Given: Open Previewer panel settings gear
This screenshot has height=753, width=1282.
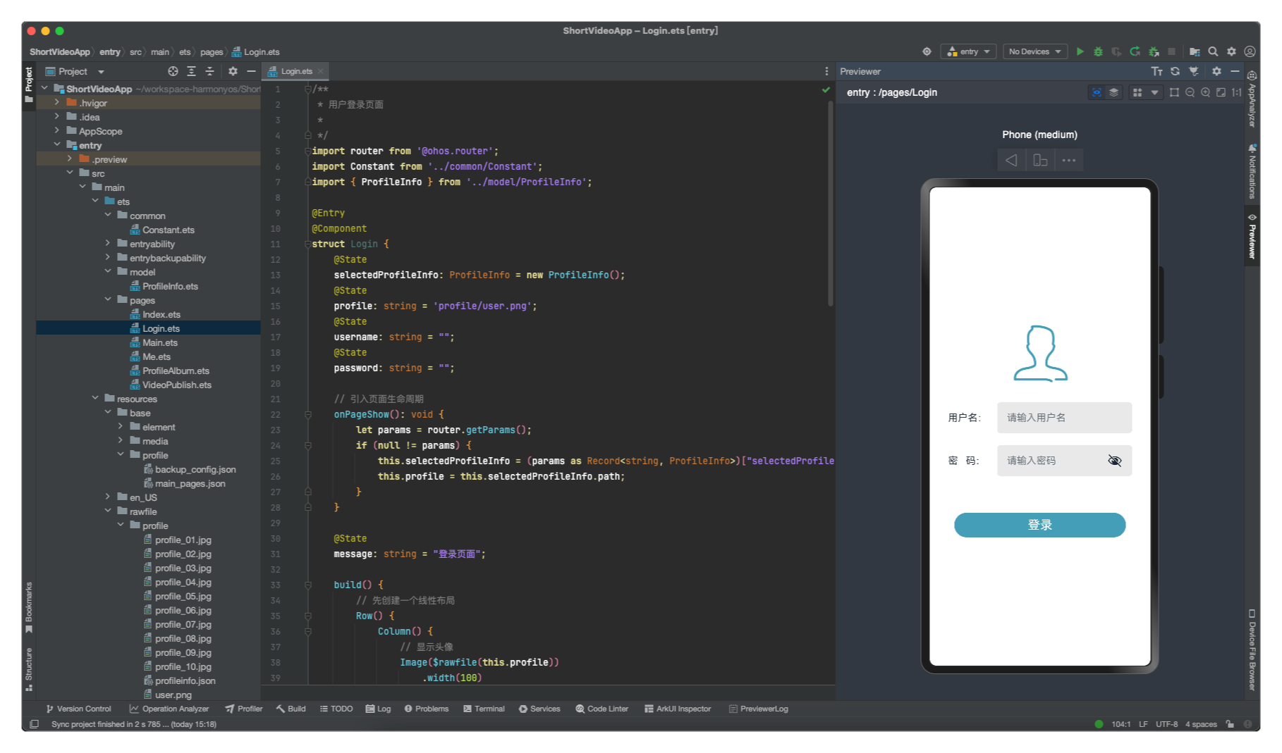Looking at the screenshot, I should (x=1216, y=71).
